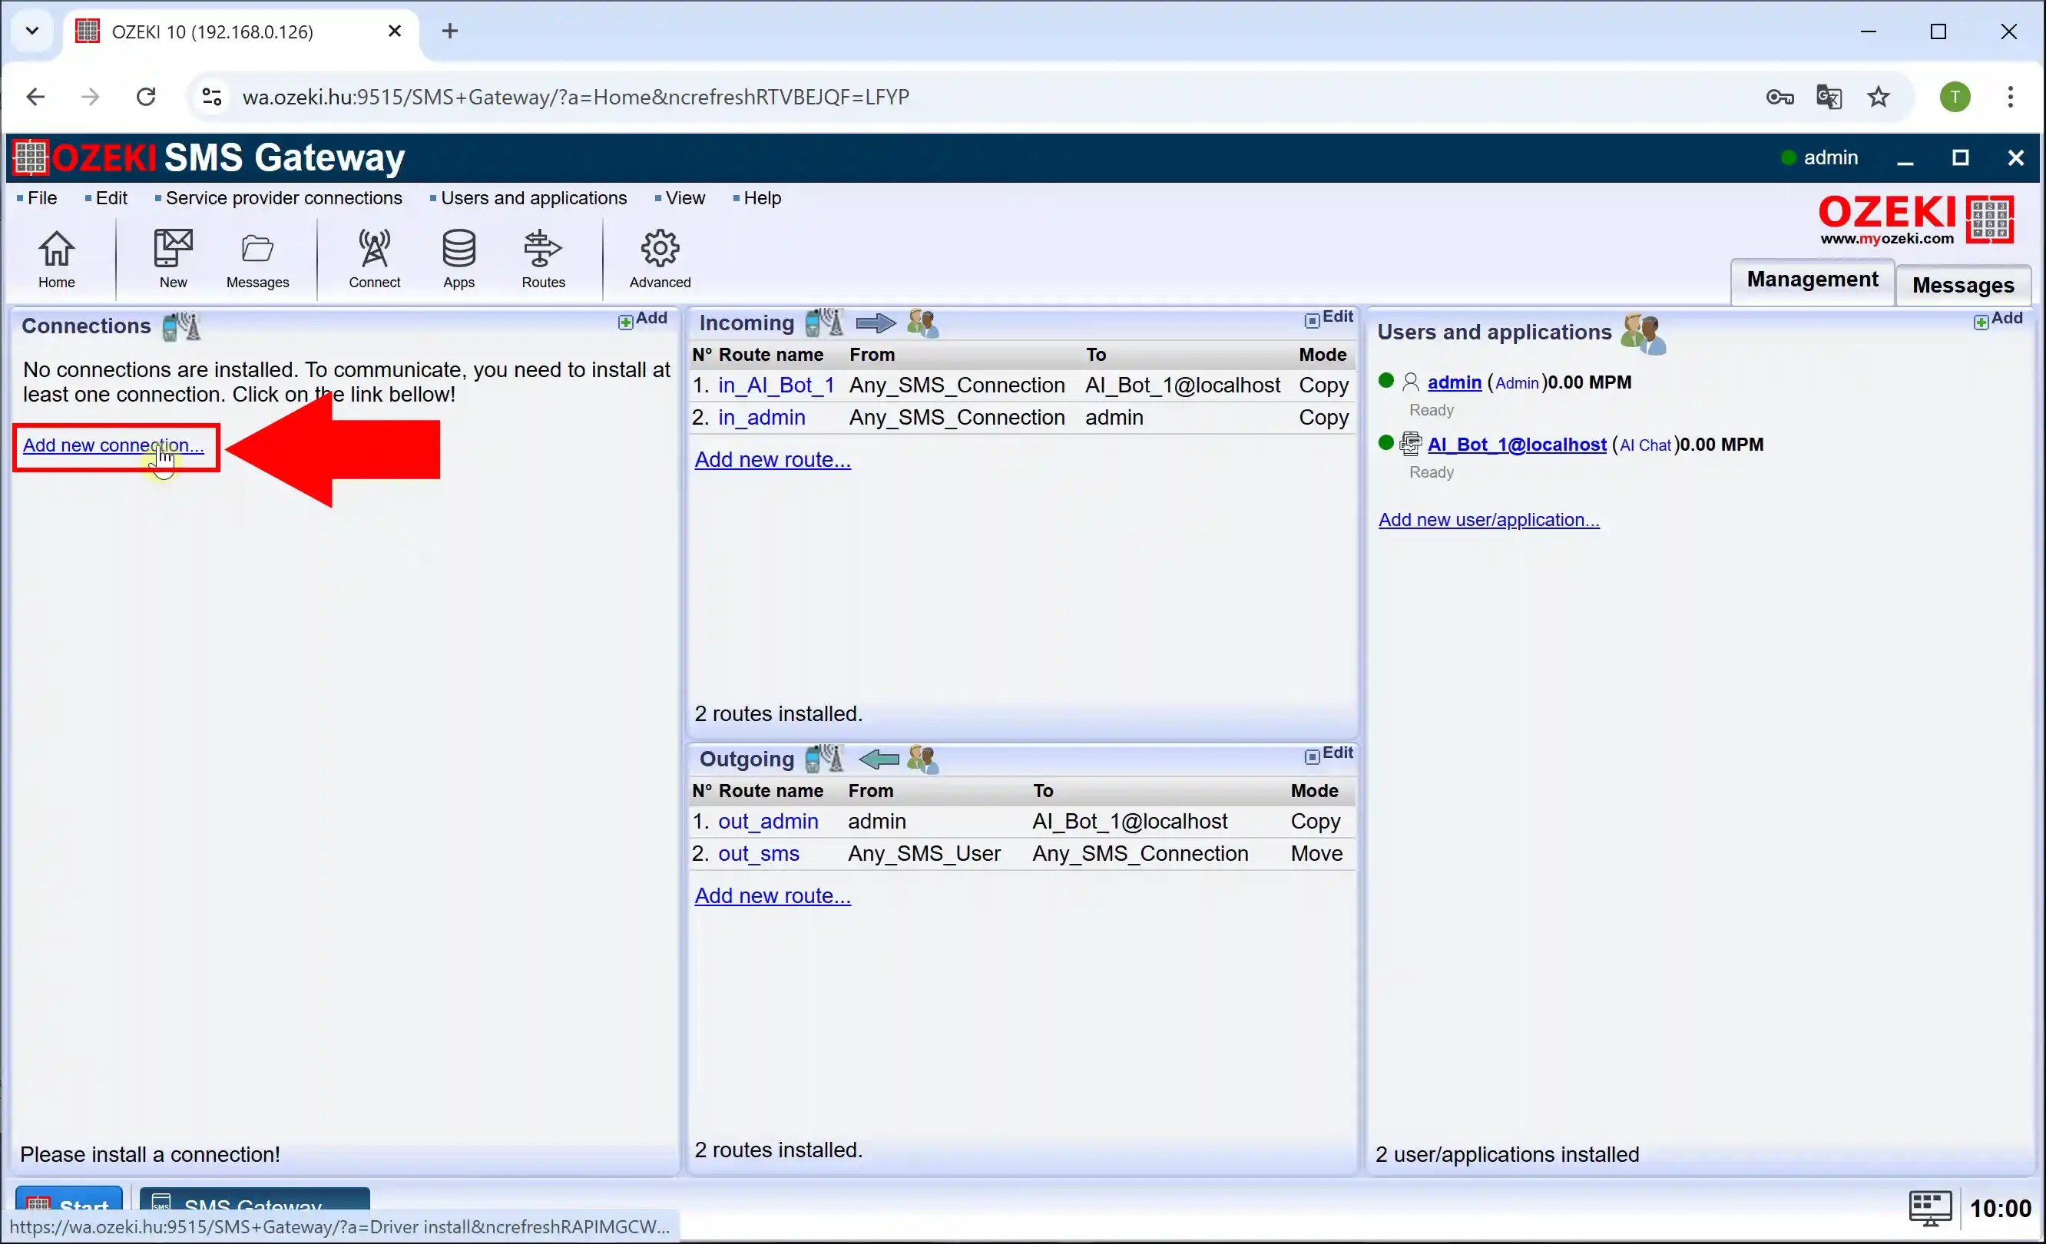The width and height of the screenshot is (2046, 1244).
Task: Click the OZEKI grid logo in title bar
Action: pos(31,157)
